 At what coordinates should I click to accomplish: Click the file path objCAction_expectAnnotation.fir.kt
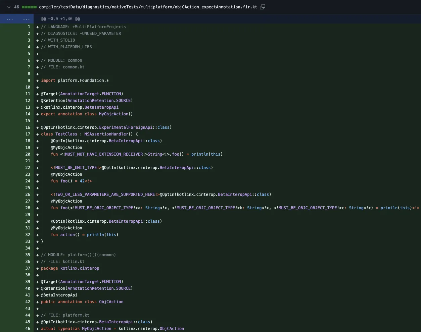(148, 7)
